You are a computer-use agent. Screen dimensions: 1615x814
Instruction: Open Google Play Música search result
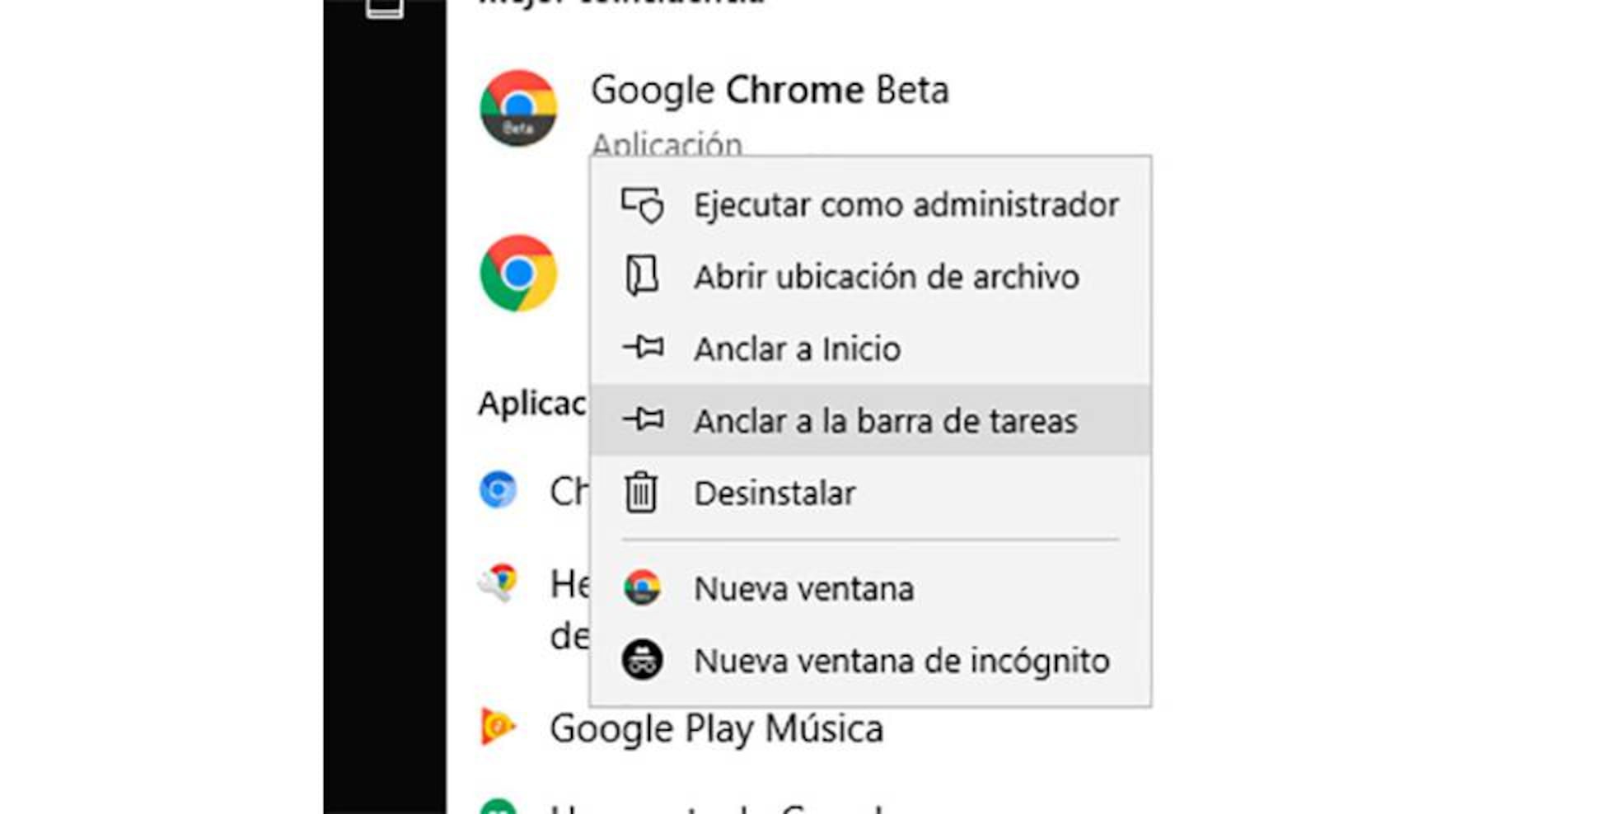(x=716, y=729)
